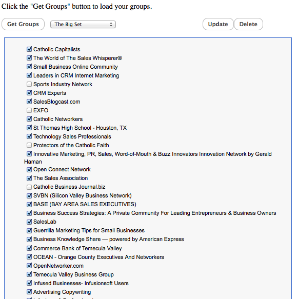
Task: Uncheck Commerce Bank of Temecula Valley checkbox
Action: 29,248
